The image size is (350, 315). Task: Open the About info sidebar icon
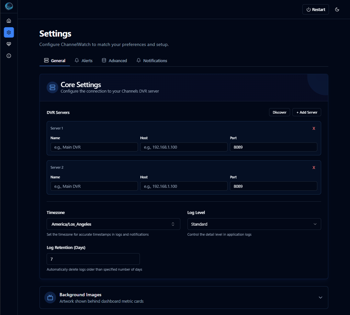pos(9,56)
